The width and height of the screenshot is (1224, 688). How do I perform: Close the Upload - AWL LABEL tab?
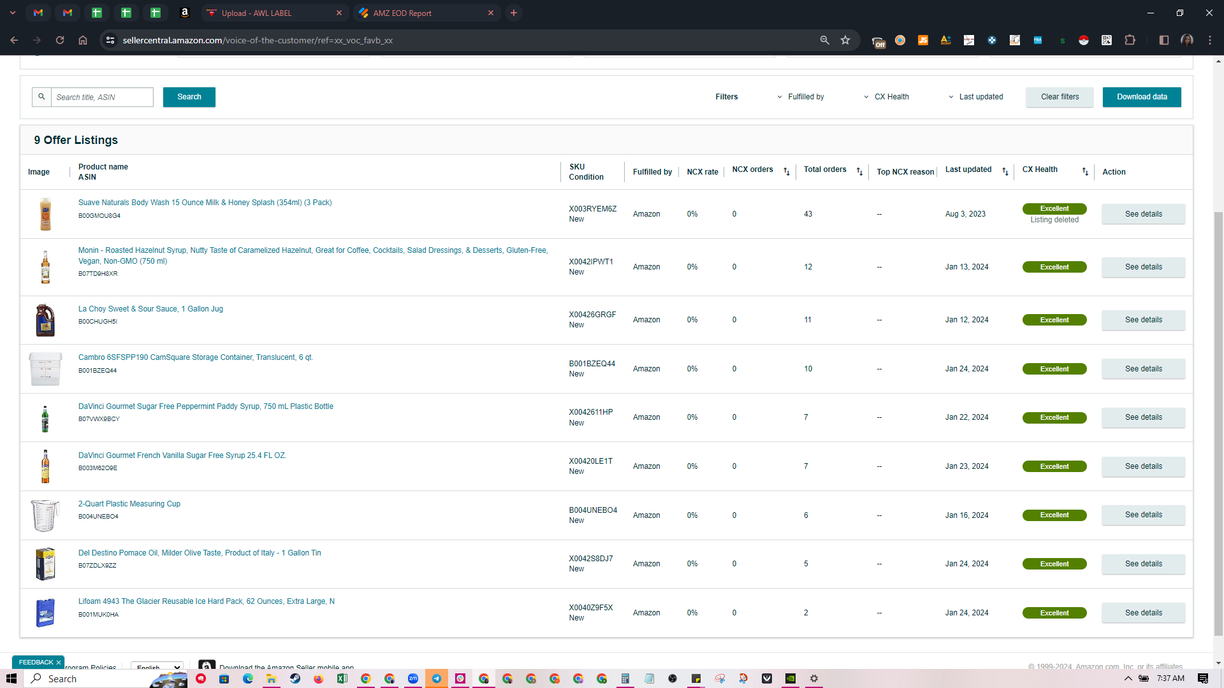tap(339, 13)
